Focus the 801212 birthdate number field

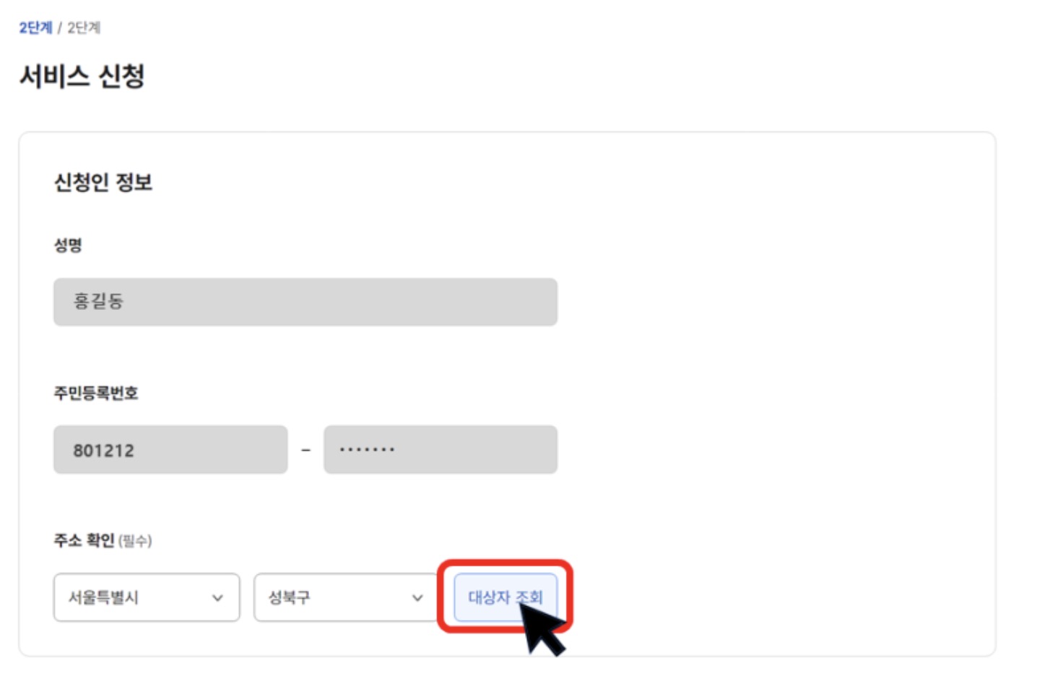(170, 449)
